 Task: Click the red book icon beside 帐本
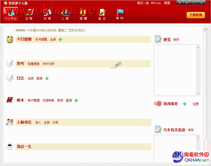coord(10,100)
